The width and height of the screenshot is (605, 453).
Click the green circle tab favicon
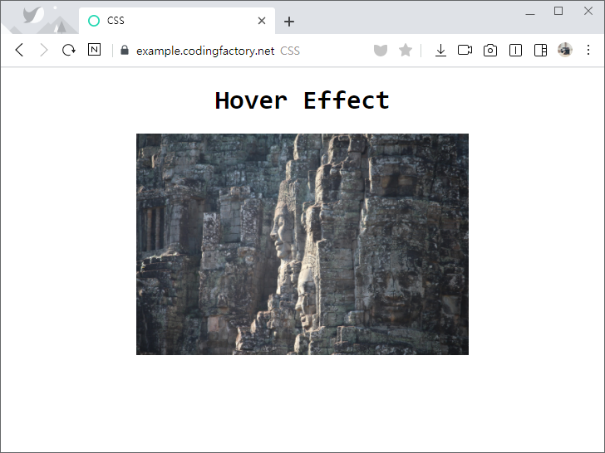tap(94, 21)
